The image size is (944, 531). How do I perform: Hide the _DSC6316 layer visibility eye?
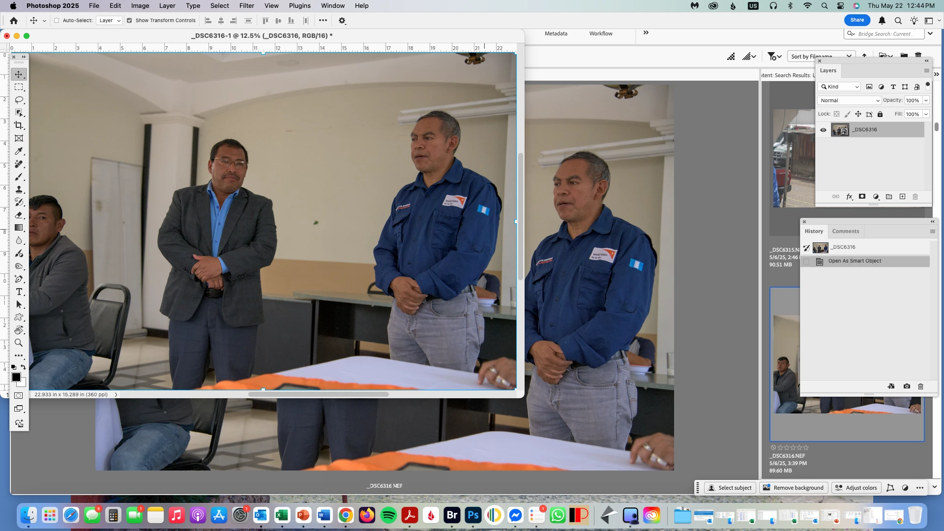coord(823,130)
